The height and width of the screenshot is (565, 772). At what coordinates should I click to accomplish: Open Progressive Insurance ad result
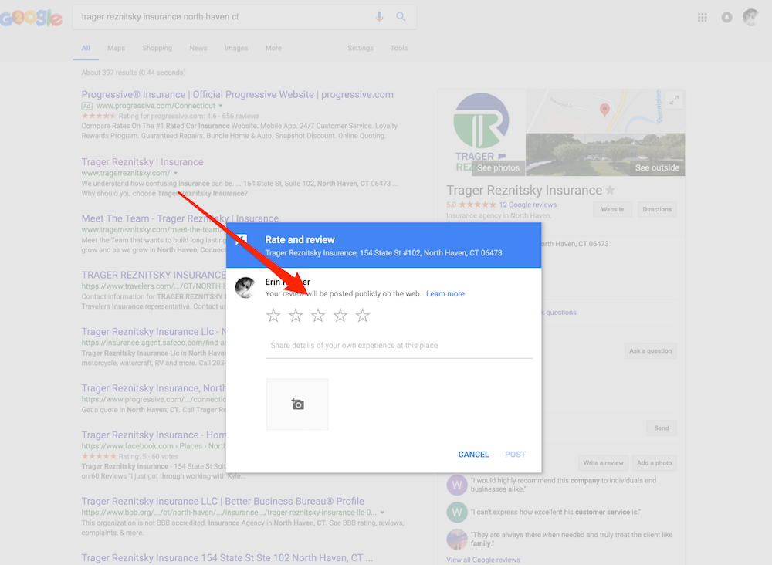(237, 94)
